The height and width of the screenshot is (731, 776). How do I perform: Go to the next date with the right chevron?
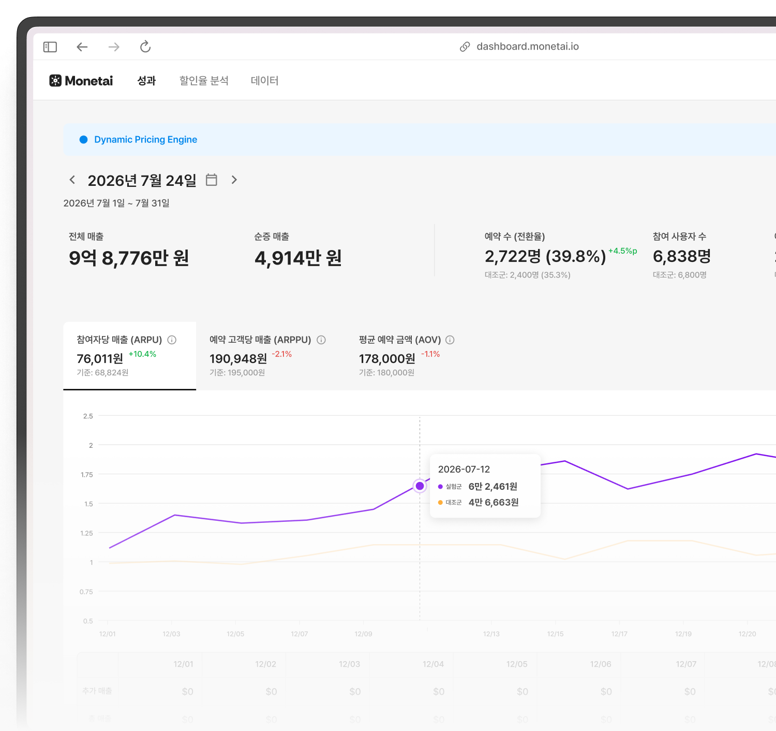coord(234,180)
